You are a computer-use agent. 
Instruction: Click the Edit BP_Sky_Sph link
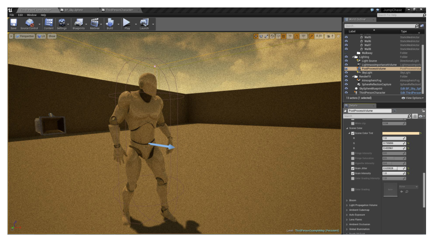click(x=411, y=89)
